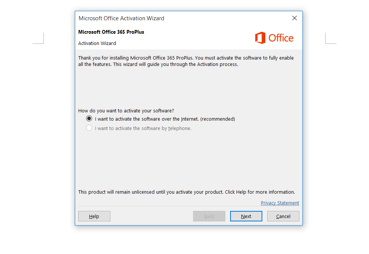Click the gray content area of the wizard
This screenshot has height=254, width=369.
pos(187,161)
